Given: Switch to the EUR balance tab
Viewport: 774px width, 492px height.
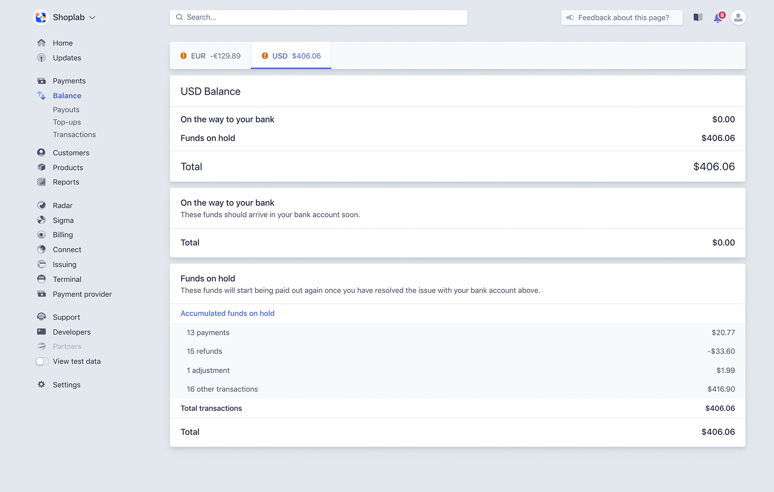Looking at the screenshot, I should tap(210, 56).
